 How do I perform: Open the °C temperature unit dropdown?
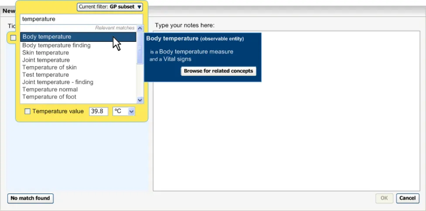coord(124,112)
